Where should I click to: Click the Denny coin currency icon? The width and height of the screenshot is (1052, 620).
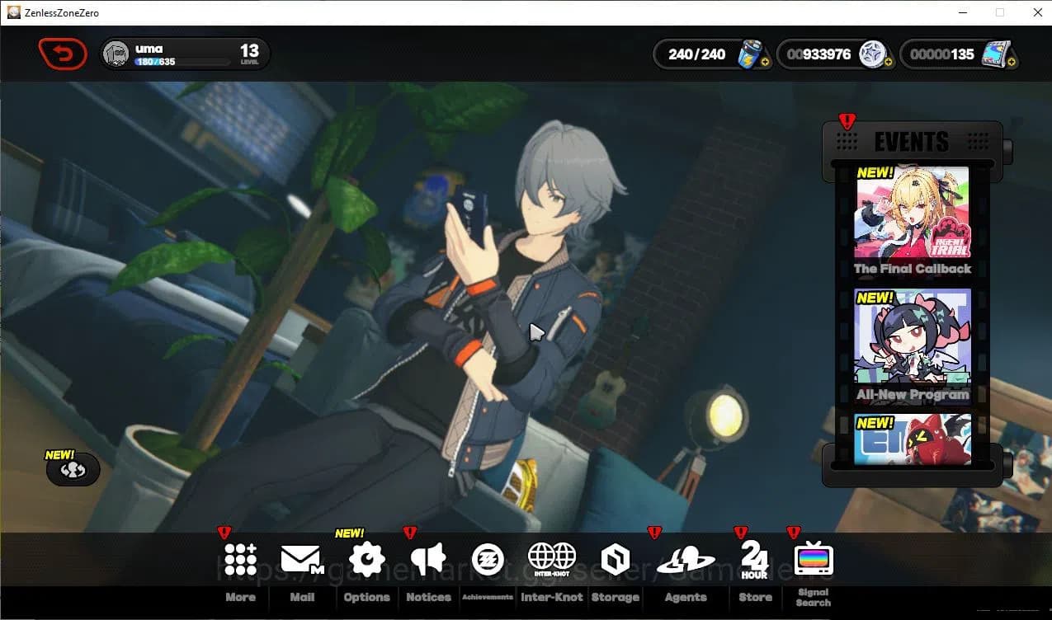(x=872, y=54)
